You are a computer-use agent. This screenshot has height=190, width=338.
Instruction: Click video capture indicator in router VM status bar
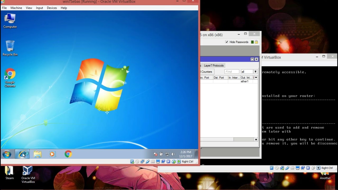pos(303,168)
